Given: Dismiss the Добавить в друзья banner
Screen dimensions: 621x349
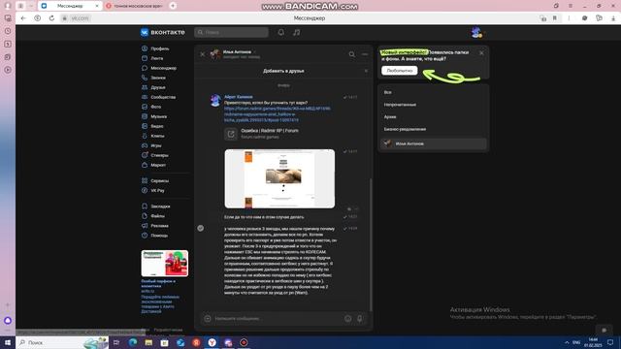Looking at the screenshot, I should pos(366,71).
